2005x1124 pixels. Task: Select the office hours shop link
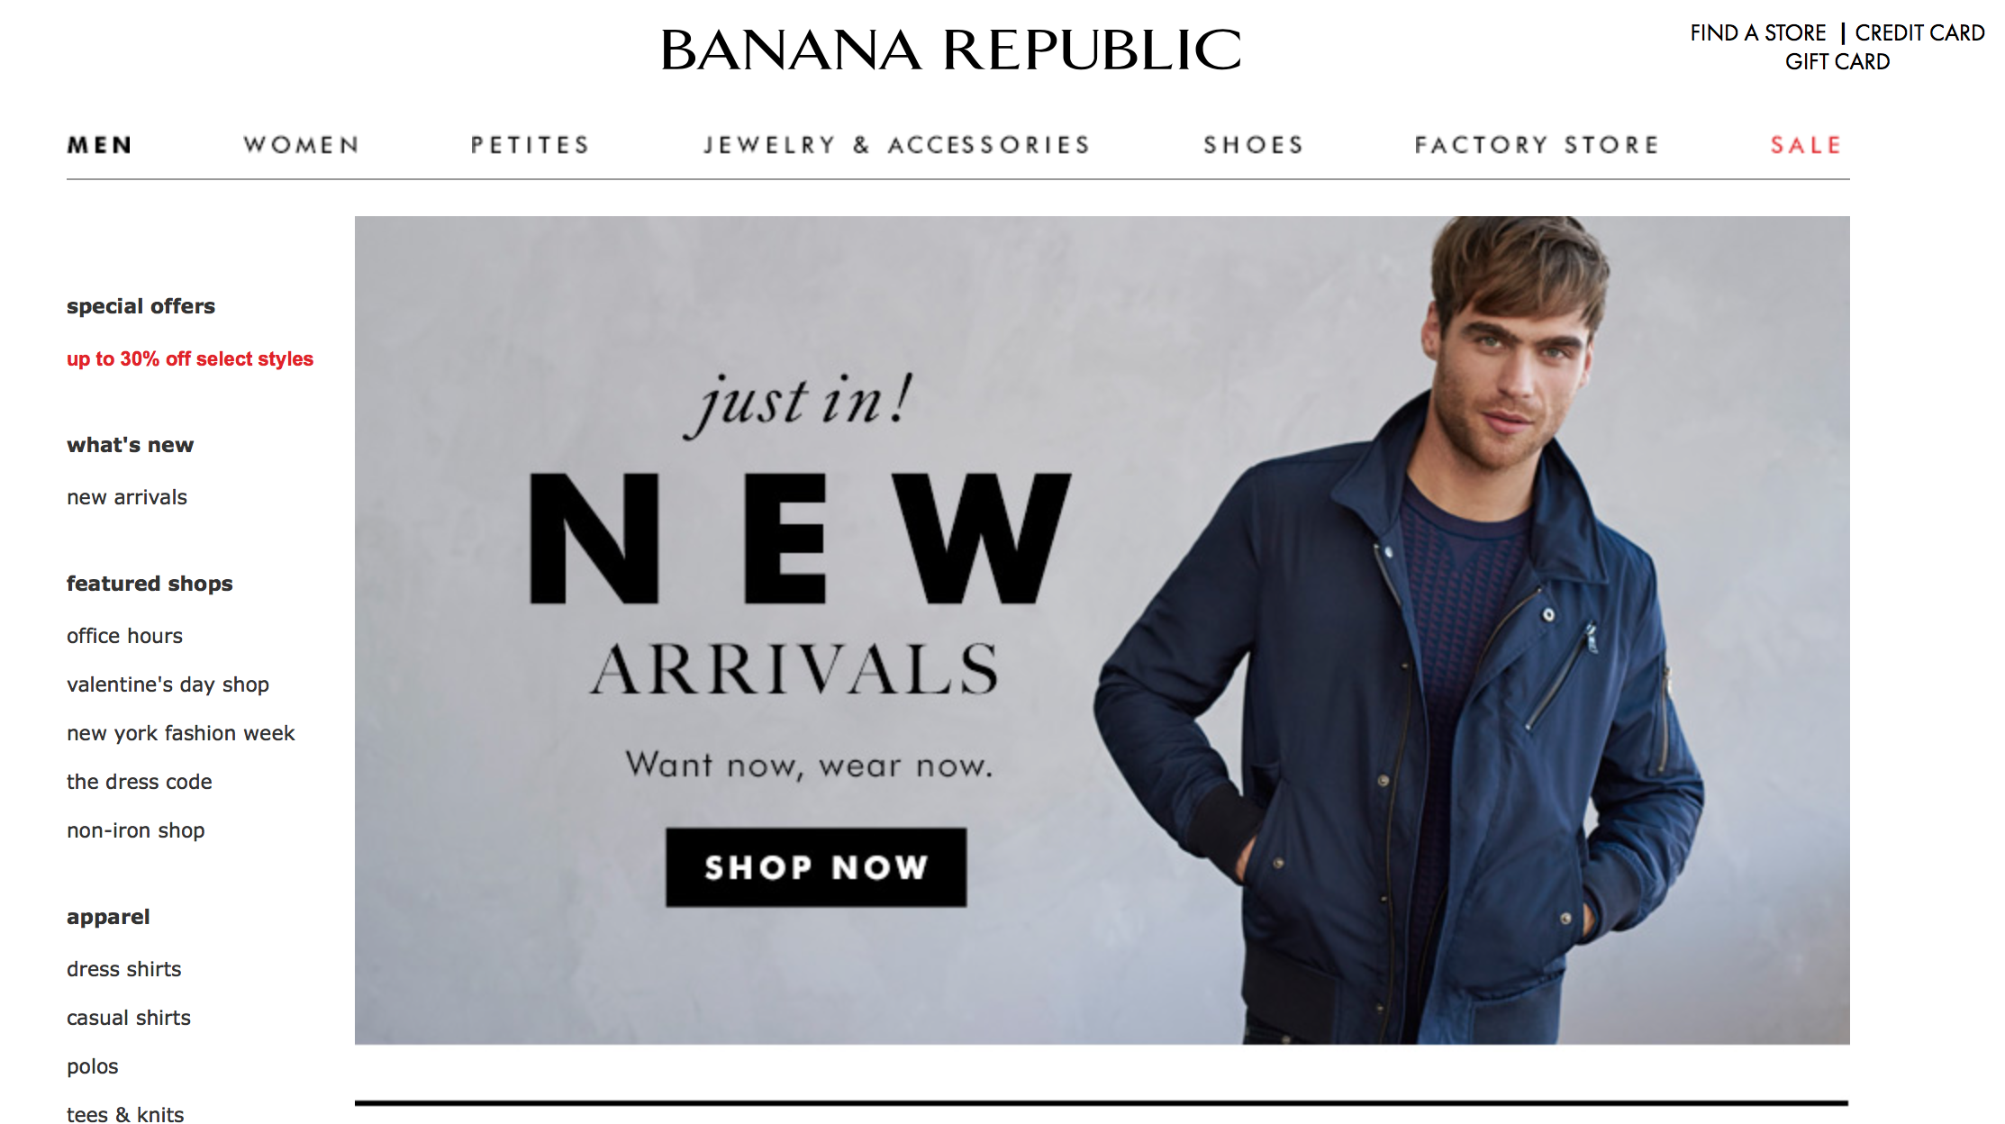[124, 636]
